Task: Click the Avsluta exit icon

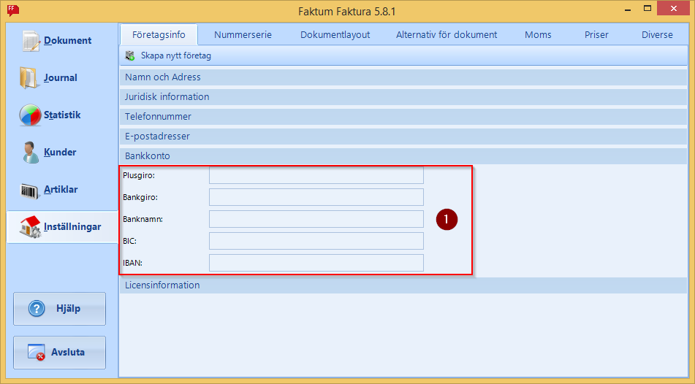Action: pos(37,353)
